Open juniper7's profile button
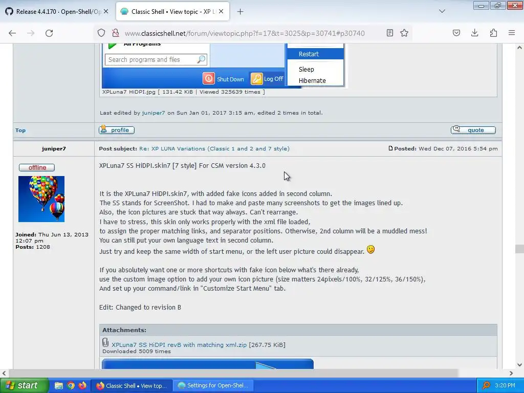 point(117,130)
